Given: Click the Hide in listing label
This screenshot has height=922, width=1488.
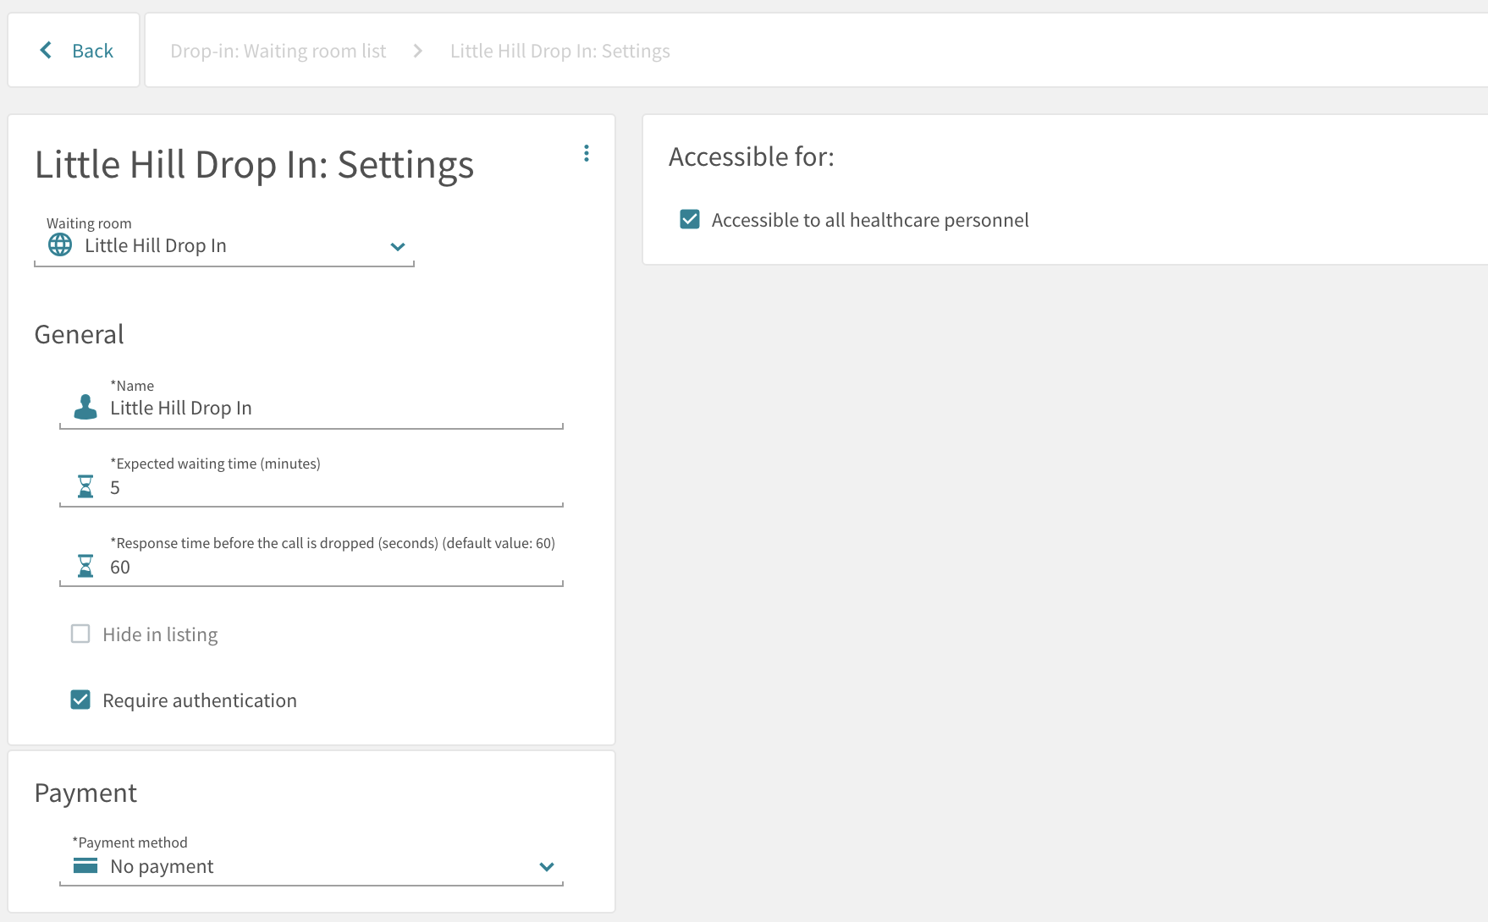Looking at the screenshot, I should pos(160,634).
